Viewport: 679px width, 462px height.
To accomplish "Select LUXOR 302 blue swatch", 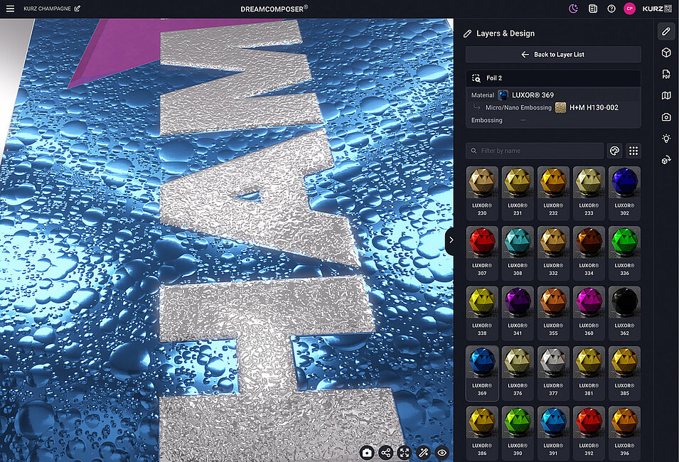I will pyautogui.click(x=624, y=193).
